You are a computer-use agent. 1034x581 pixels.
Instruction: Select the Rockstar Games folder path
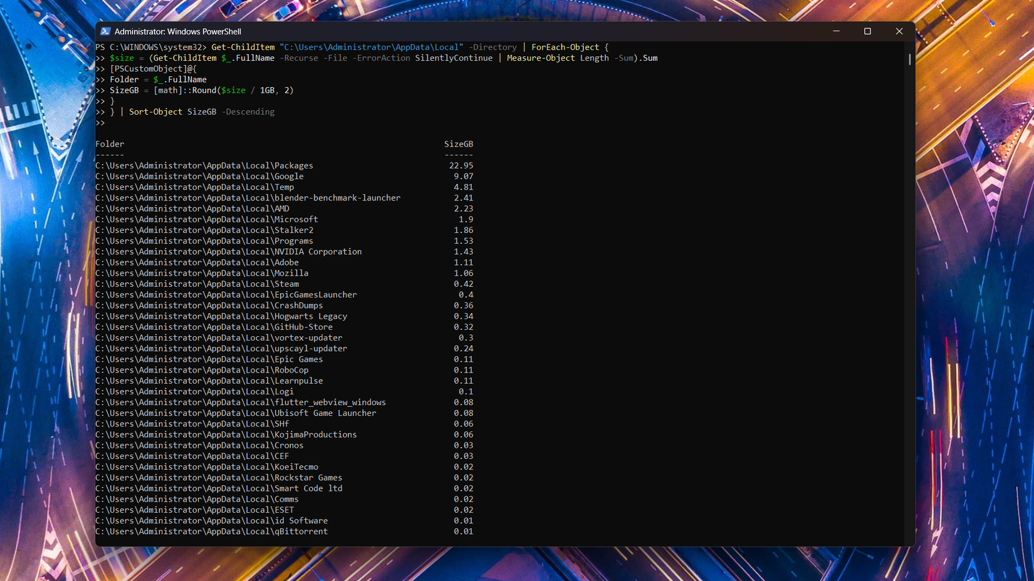[219, 478]
